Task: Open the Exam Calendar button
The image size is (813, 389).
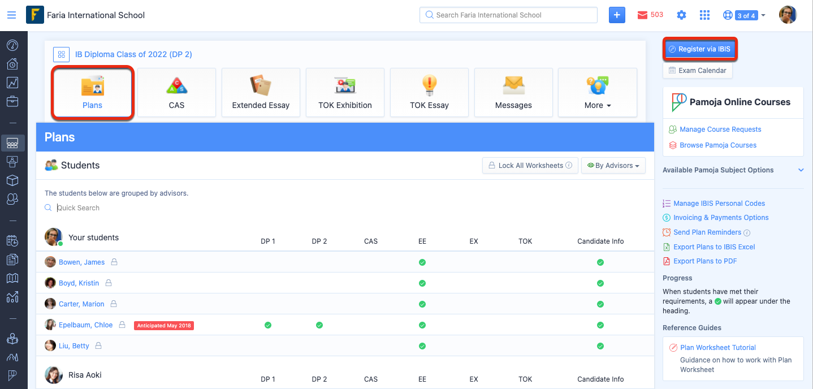Action: [x=697, y=71]
